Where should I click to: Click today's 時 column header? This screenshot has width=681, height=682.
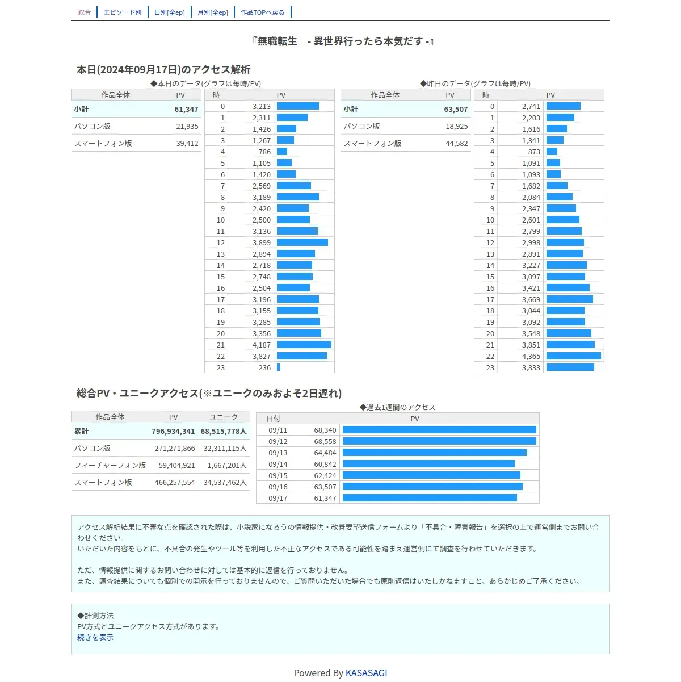click(x=216, y=95)
